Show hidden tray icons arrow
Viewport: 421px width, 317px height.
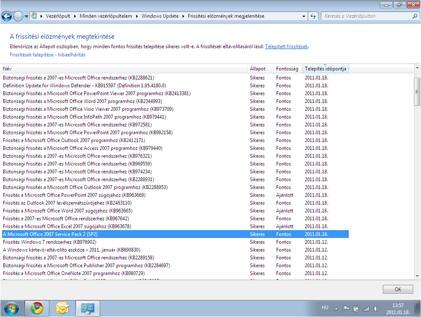[336, 309]
